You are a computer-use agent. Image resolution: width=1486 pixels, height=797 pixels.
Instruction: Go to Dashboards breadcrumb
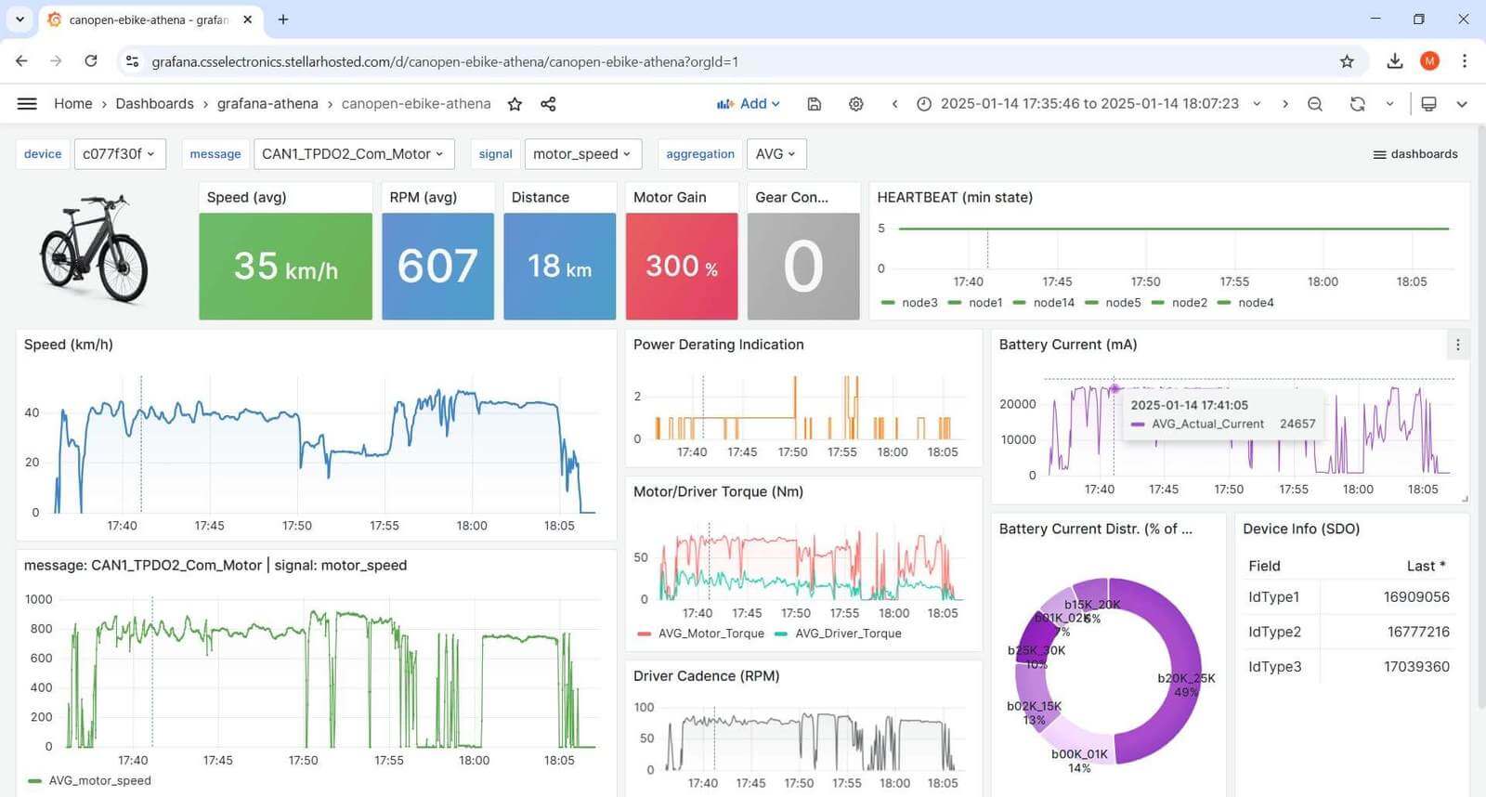click(154, 104)
